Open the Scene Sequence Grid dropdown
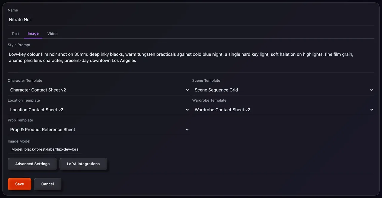382x198 pixels. point(283,90)
